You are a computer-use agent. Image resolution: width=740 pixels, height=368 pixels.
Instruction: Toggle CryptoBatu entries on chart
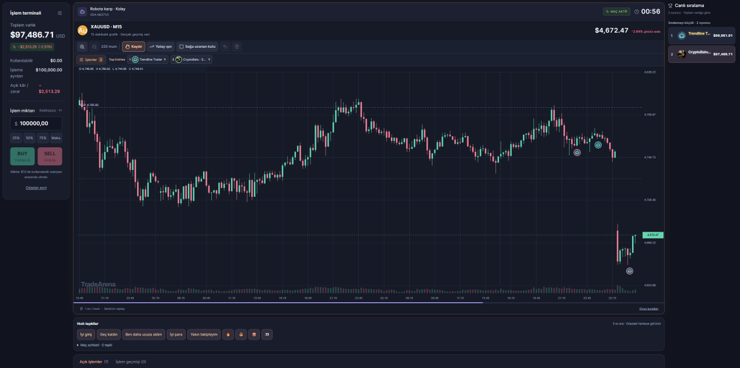click(x=192, y=60)
